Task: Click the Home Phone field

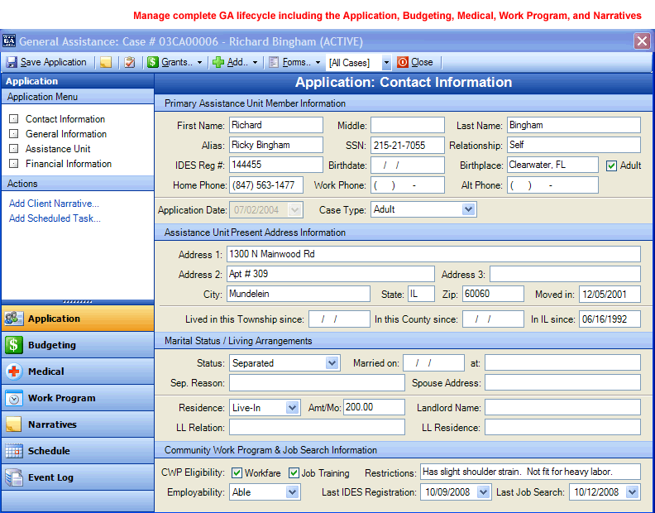Action: [266, 185]
